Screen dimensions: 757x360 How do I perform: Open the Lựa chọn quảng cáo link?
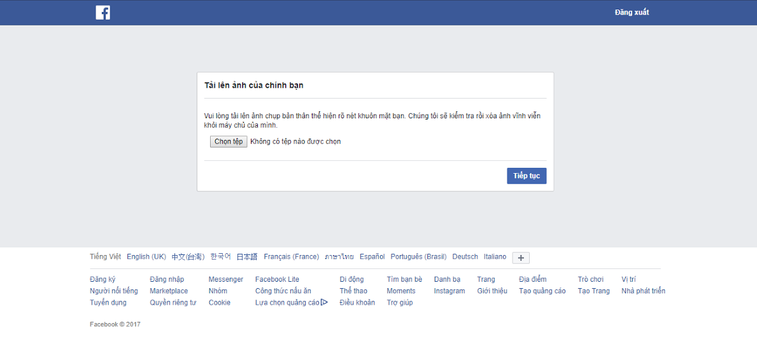coord(287,303)
